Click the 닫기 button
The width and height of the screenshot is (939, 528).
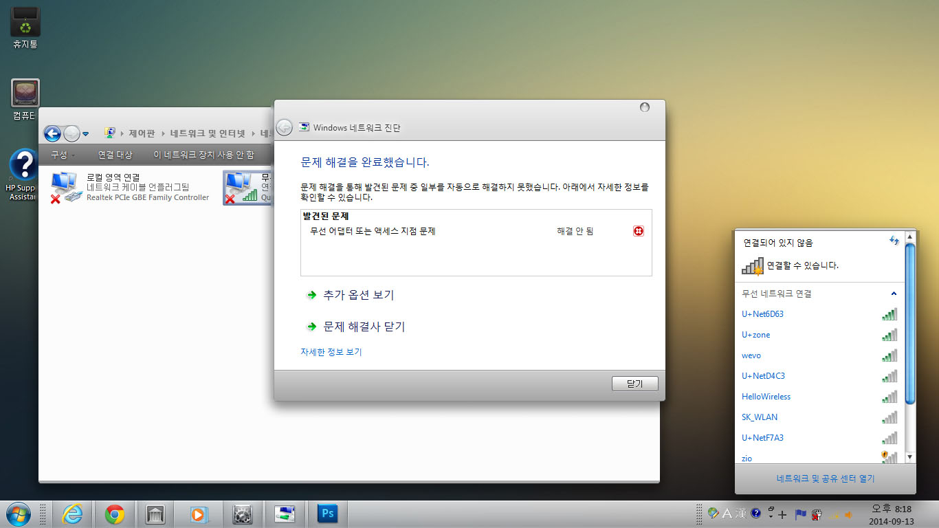[634, 384]
